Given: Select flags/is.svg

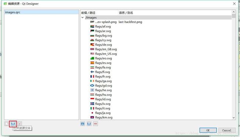Looking at the screenshot, I should 103,104.
